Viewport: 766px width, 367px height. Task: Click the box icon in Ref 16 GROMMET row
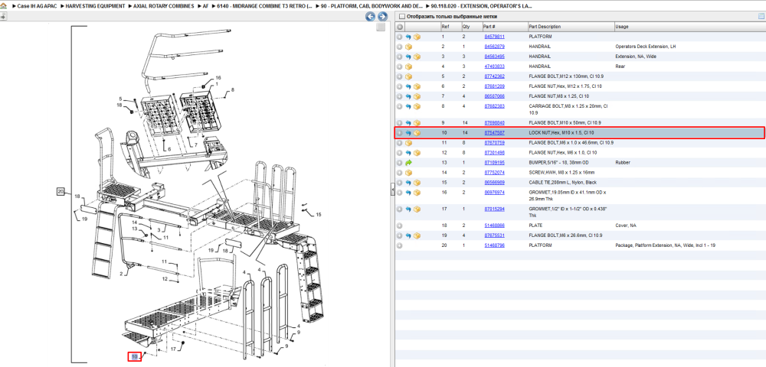click(417, 193)
